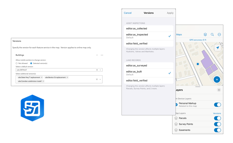Click the blue current location dot
This screenshot has height=143, width=233.
[198, 64]
